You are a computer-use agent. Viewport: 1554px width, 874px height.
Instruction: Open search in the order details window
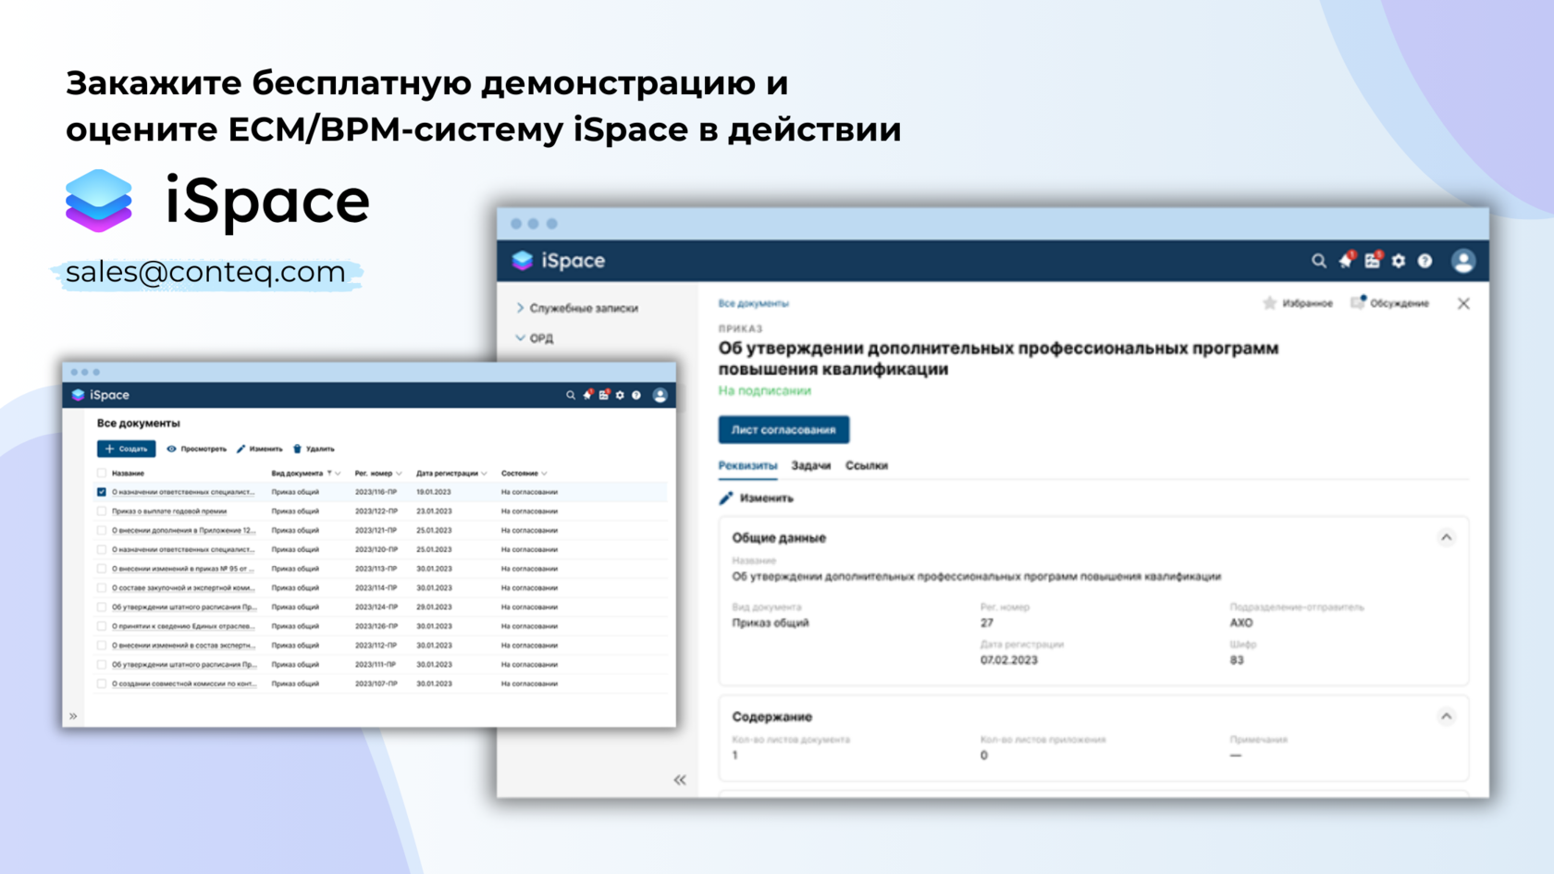tap(1319, 261)
